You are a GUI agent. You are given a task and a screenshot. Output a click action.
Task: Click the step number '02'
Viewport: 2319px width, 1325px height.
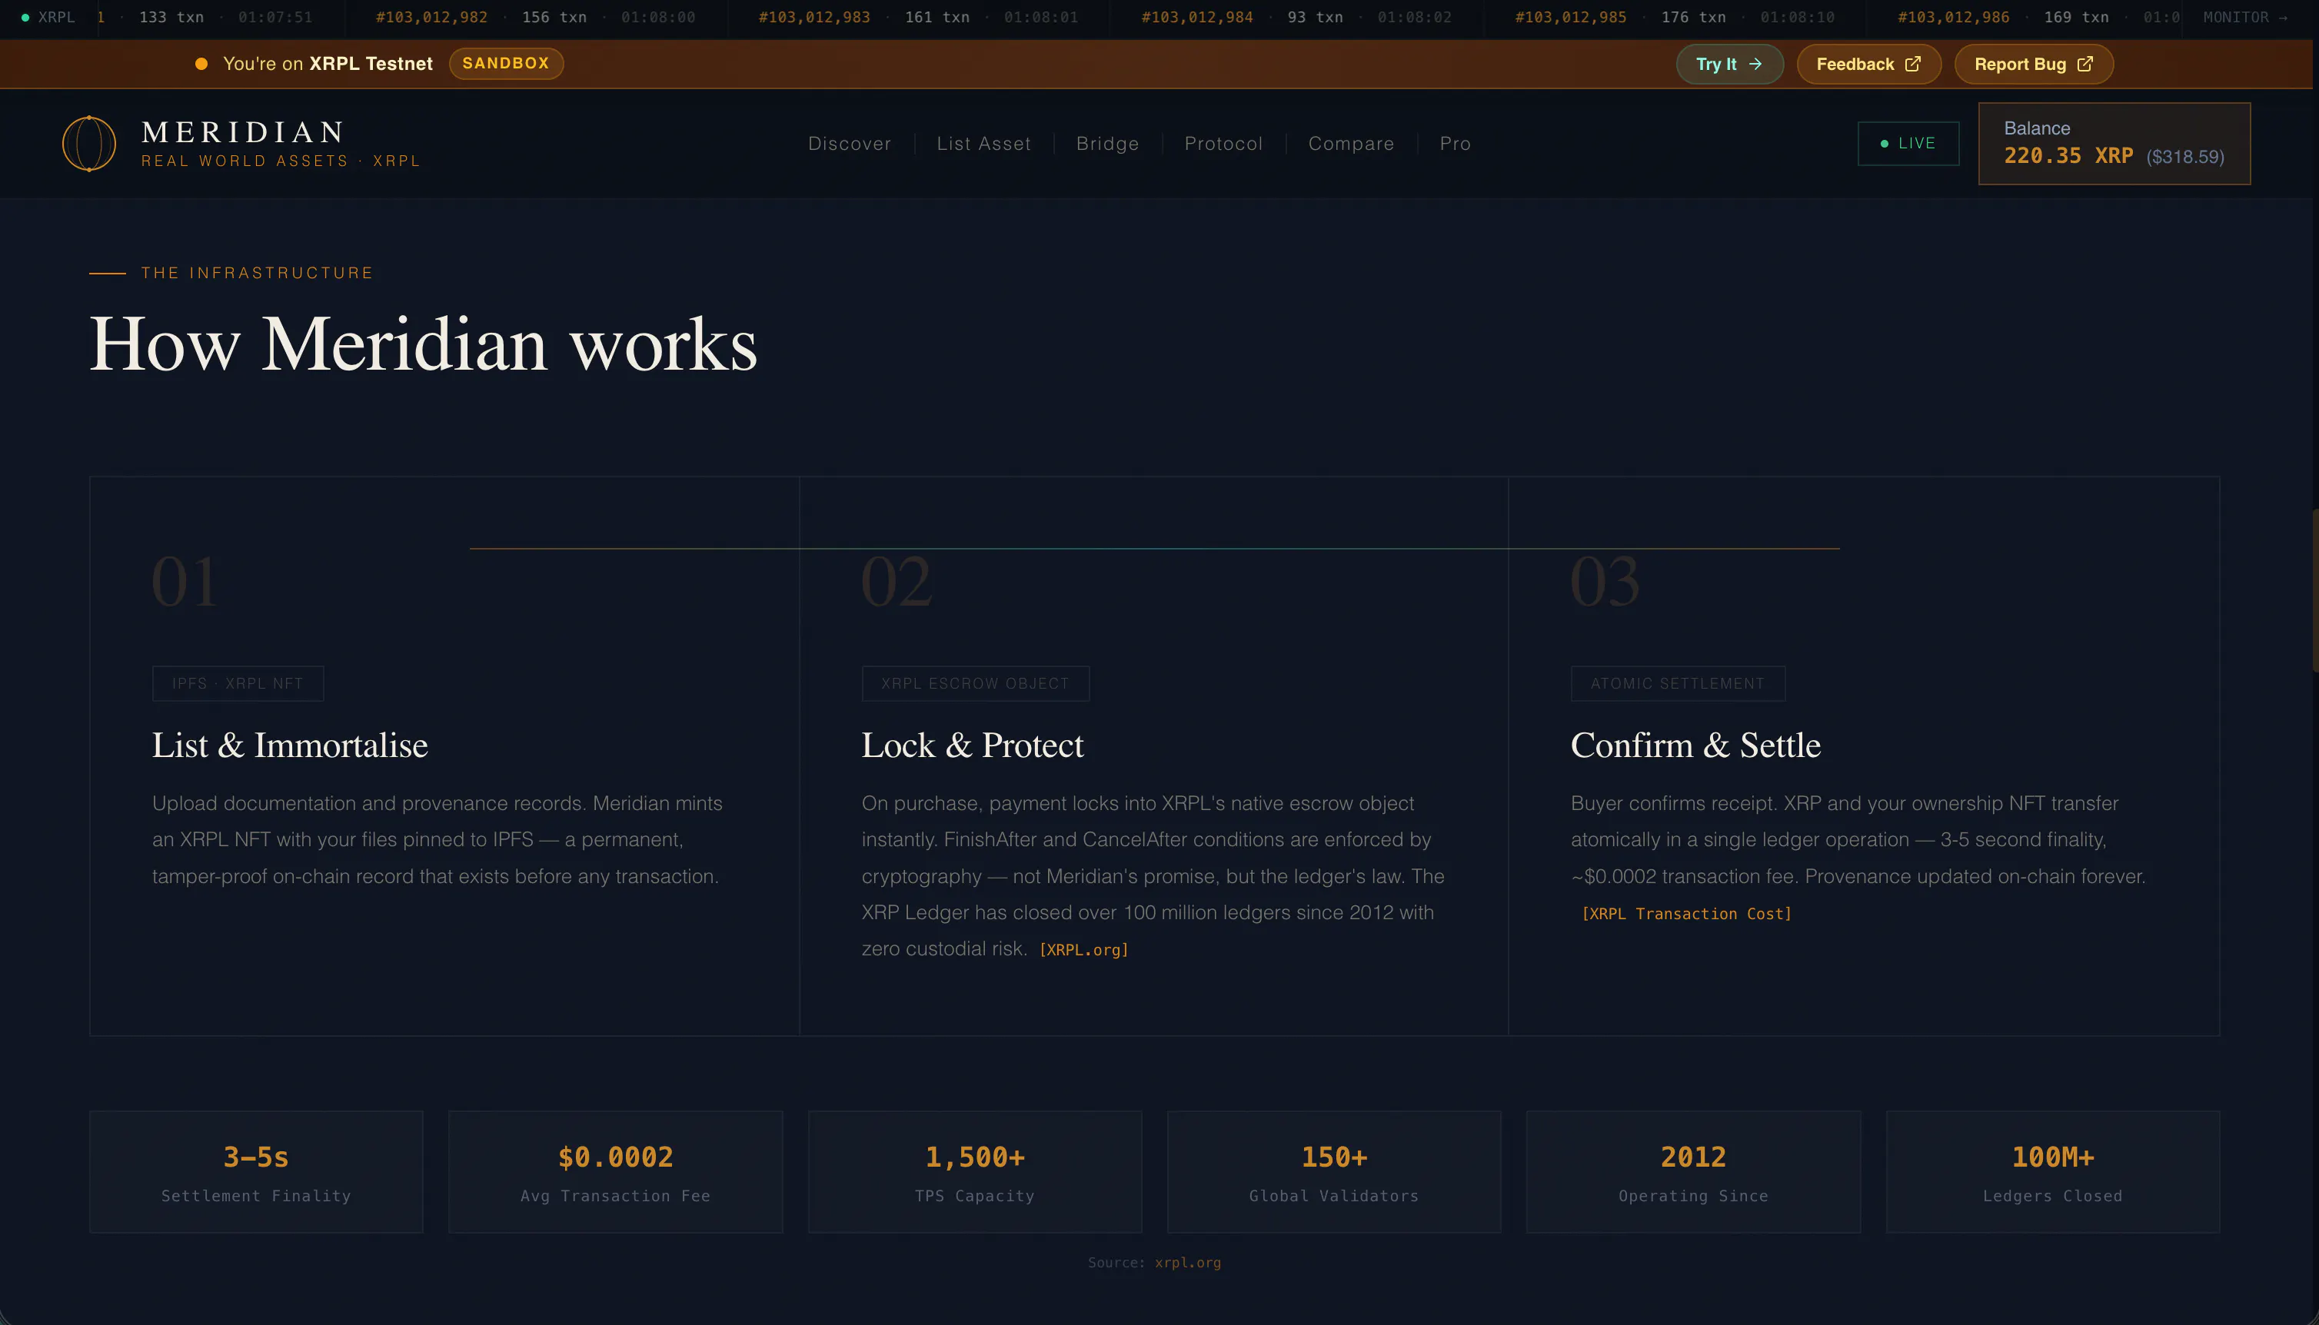(x=897, y=582)
